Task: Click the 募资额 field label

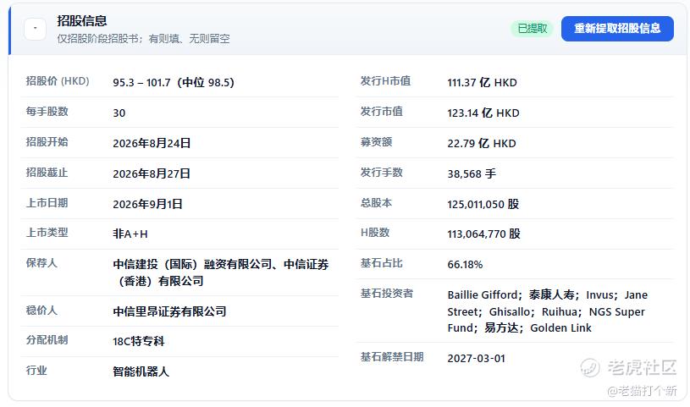Action: (x=376, y=141)
